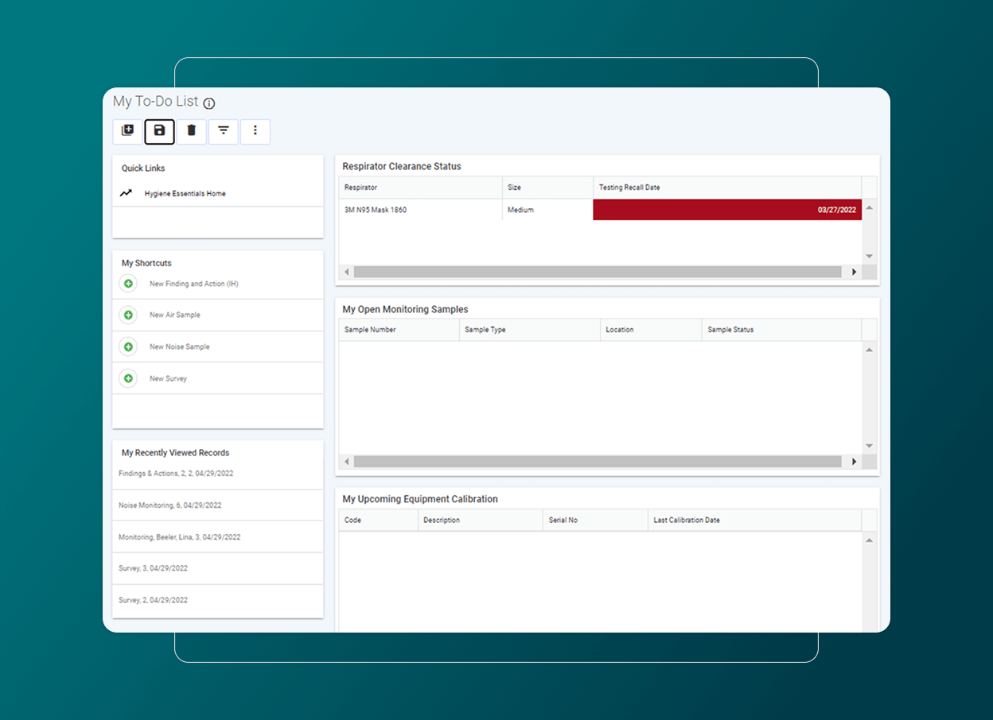
Task: Click the Sample Status column header
Action: click(730, 330)
